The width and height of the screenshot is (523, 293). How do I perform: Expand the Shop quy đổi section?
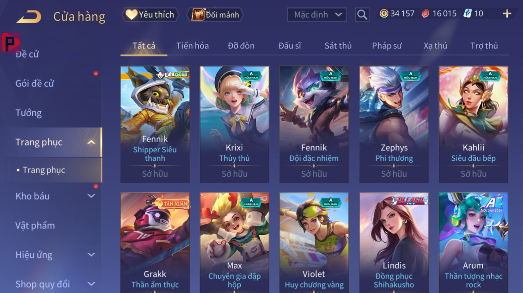[91, 284]
